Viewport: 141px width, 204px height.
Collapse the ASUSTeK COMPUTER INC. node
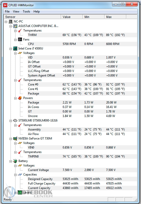[x=10, y=26]
